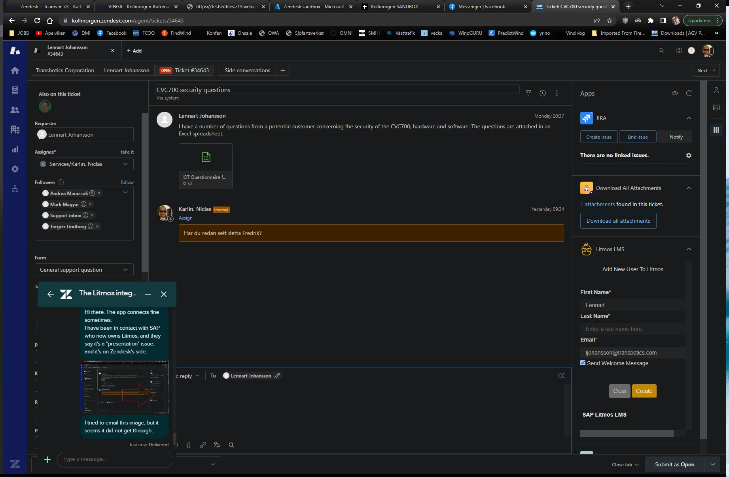Click Download all attachments button
Viewport: 729px width, 477px height.
pos(618,221)
